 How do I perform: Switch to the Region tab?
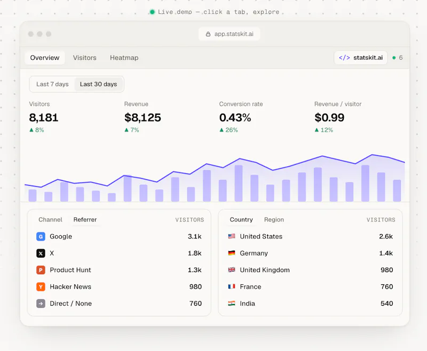[274, 220]
